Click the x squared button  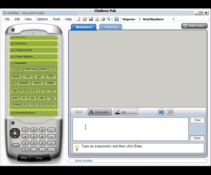click(38, 90)
